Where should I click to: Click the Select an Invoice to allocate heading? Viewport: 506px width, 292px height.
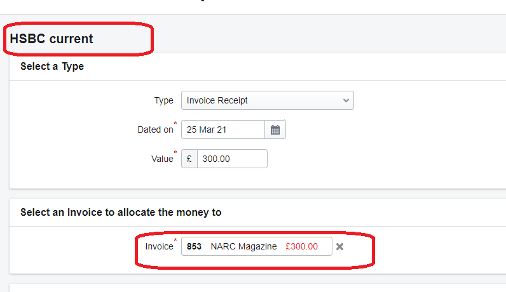click(x=121, y=213)
